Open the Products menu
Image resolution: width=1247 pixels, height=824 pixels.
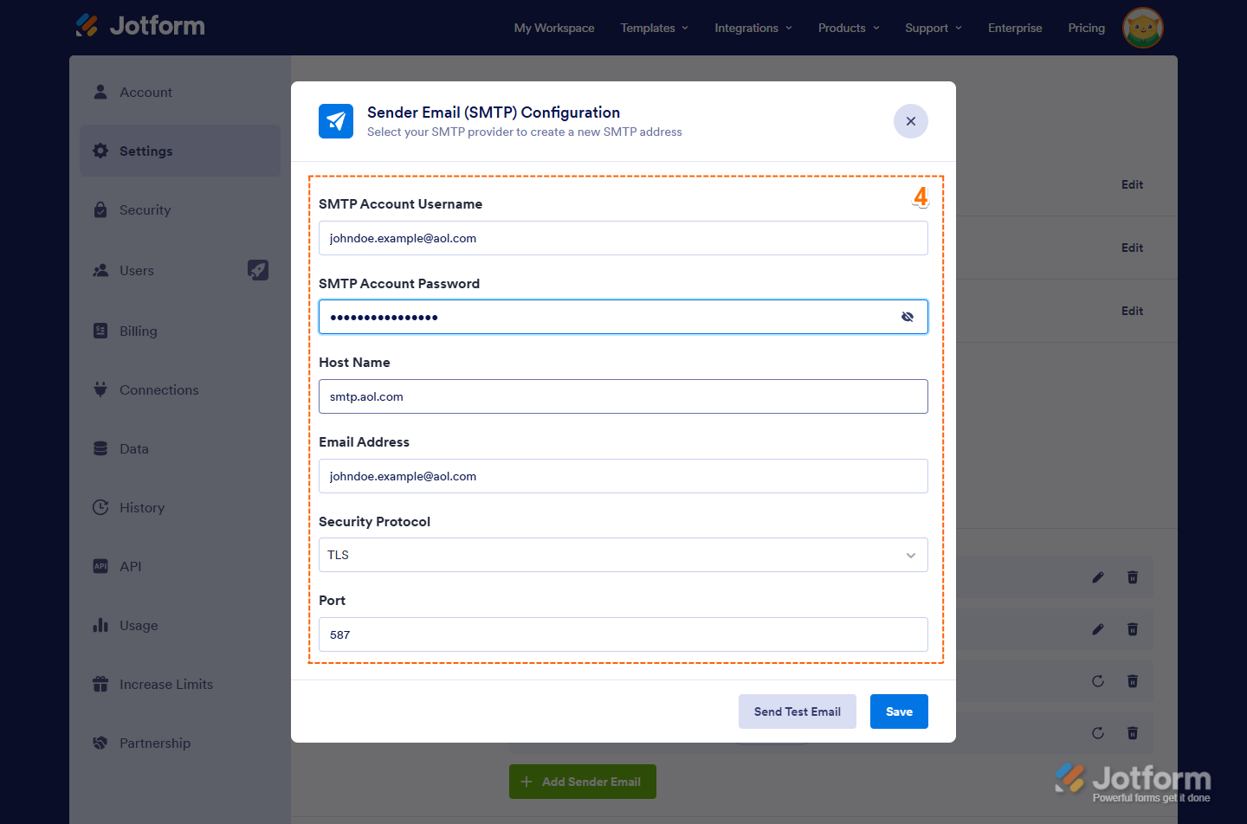point(848,28)
